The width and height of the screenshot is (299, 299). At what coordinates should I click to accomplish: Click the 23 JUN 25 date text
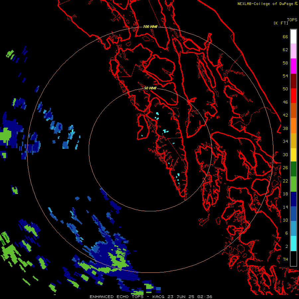coord(181,297)
